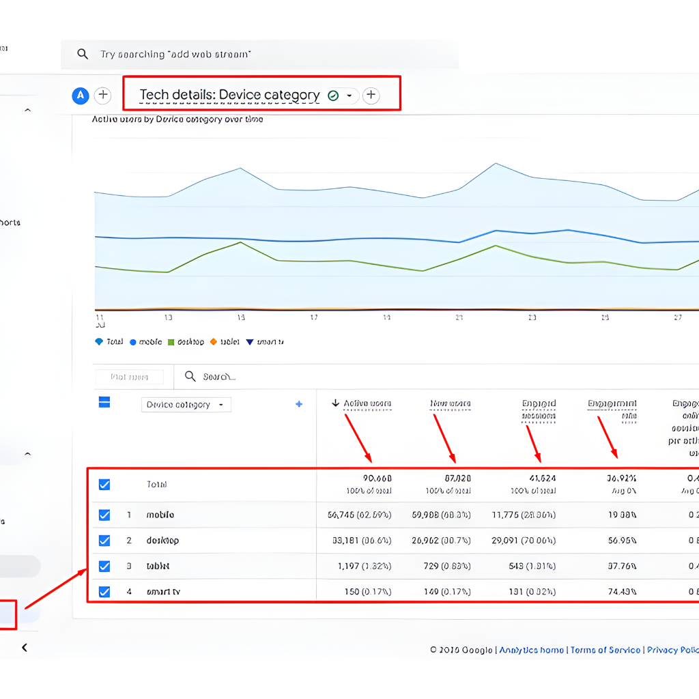Click the checkmark icon next to Device category title
The width and height of the screenshot is (699, 699).
point(332,95)
